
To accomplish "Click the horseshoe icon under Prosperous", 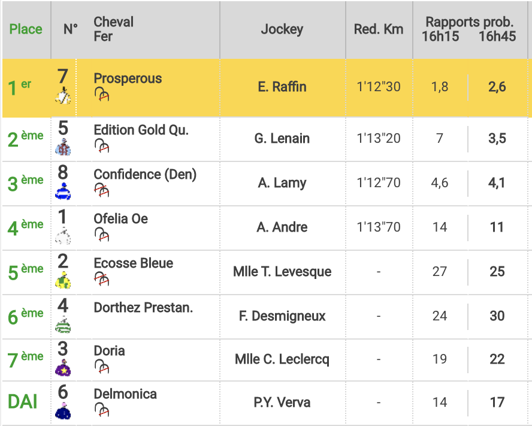I will coord(102,94).
